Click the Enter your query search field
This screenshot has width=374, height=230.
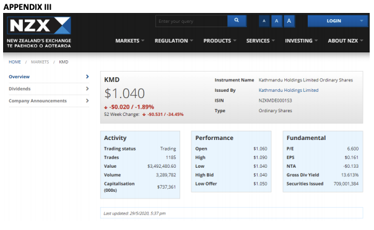pyautogui.click(x=191, y=21)
